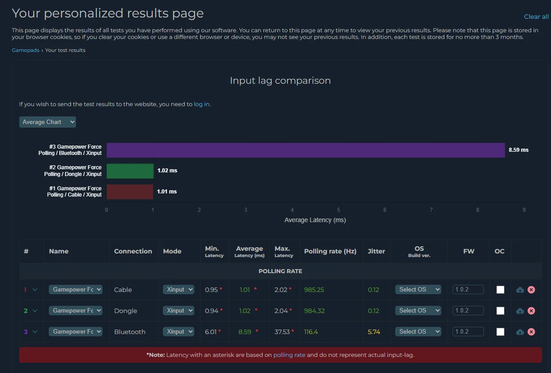
Task: Open Select OS dropdown in Dongle row
Action: 418,310
